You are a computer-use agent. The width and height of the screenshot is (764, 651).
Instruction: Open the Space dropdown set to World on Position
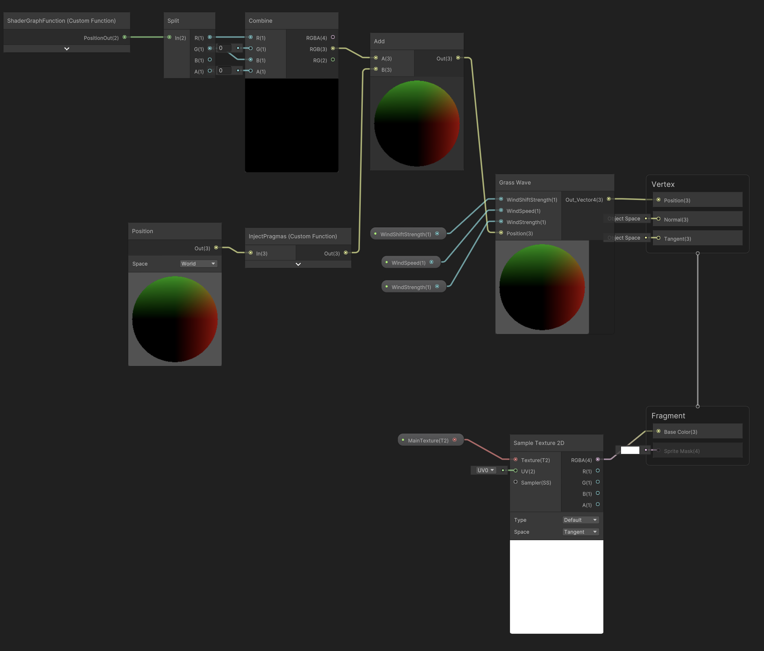199,263
